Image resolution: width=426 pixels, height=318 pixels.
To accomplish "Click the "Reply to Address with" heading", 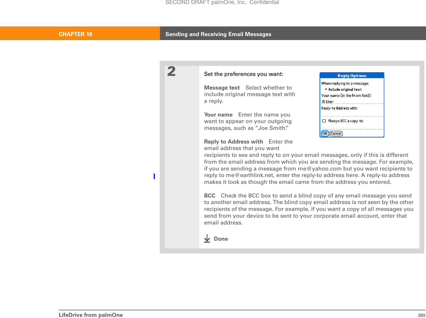I will 234,142.
